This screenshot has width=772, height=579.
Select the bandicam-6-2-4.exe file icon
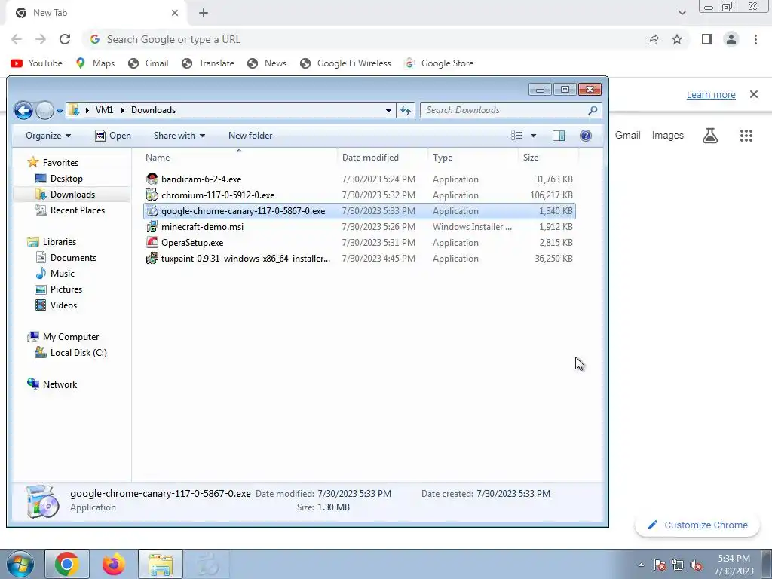[x=152, y=179]
